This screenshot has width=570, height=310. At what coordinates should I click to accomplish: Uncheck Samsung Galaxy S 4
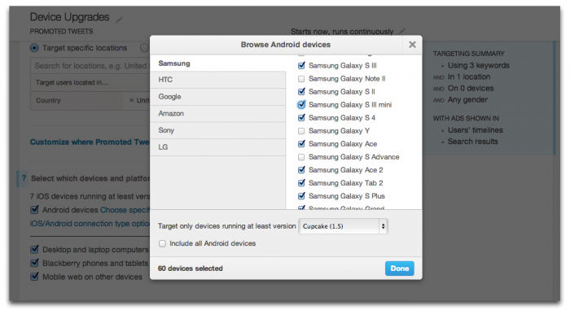click(301, 118)
